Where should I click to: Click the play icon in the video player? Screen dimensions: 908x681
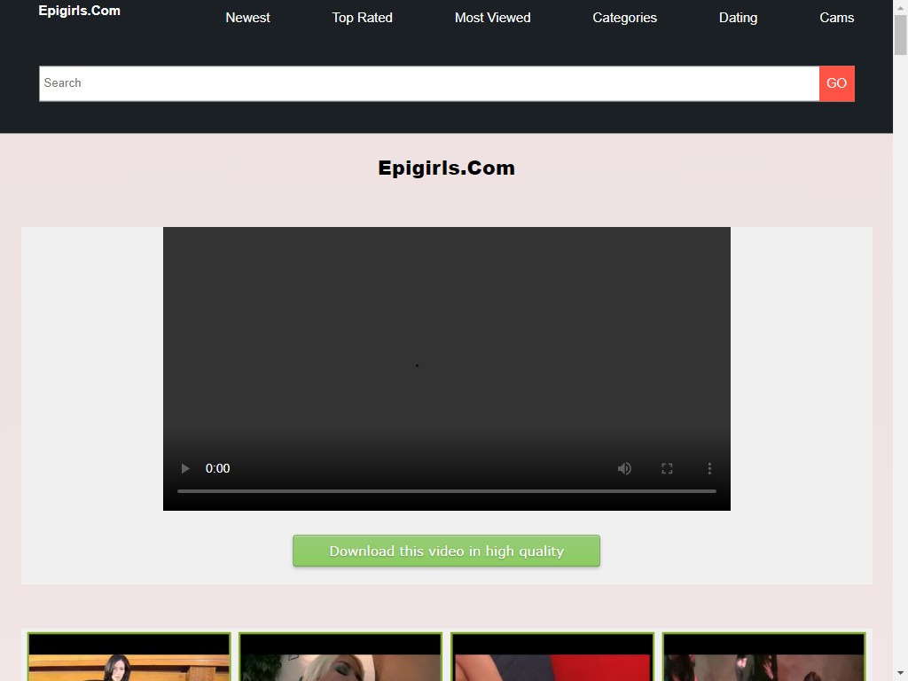coord(185,468)
